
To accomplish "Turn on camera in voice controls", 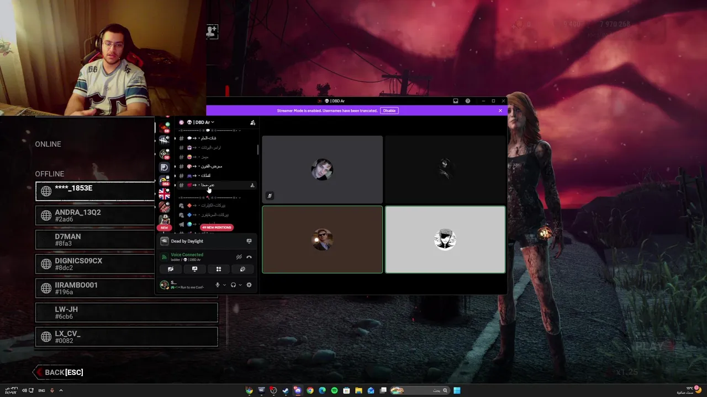I will pos(171,269).
